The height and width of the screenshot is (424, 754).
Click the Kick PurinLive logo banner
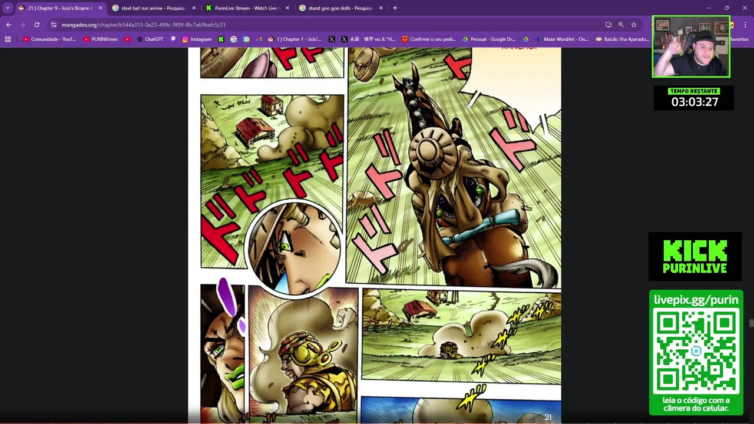[x=695, y=256]
